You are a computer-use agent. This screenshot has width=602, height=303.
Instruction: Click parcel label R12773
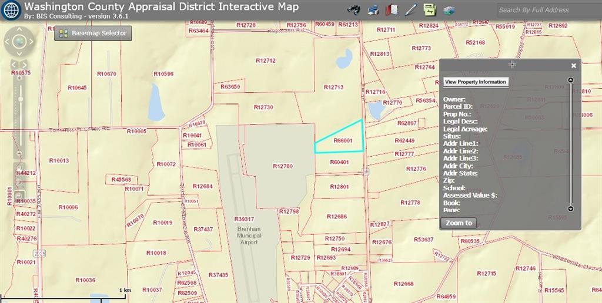pyautogui.click(x=421, y=48)
